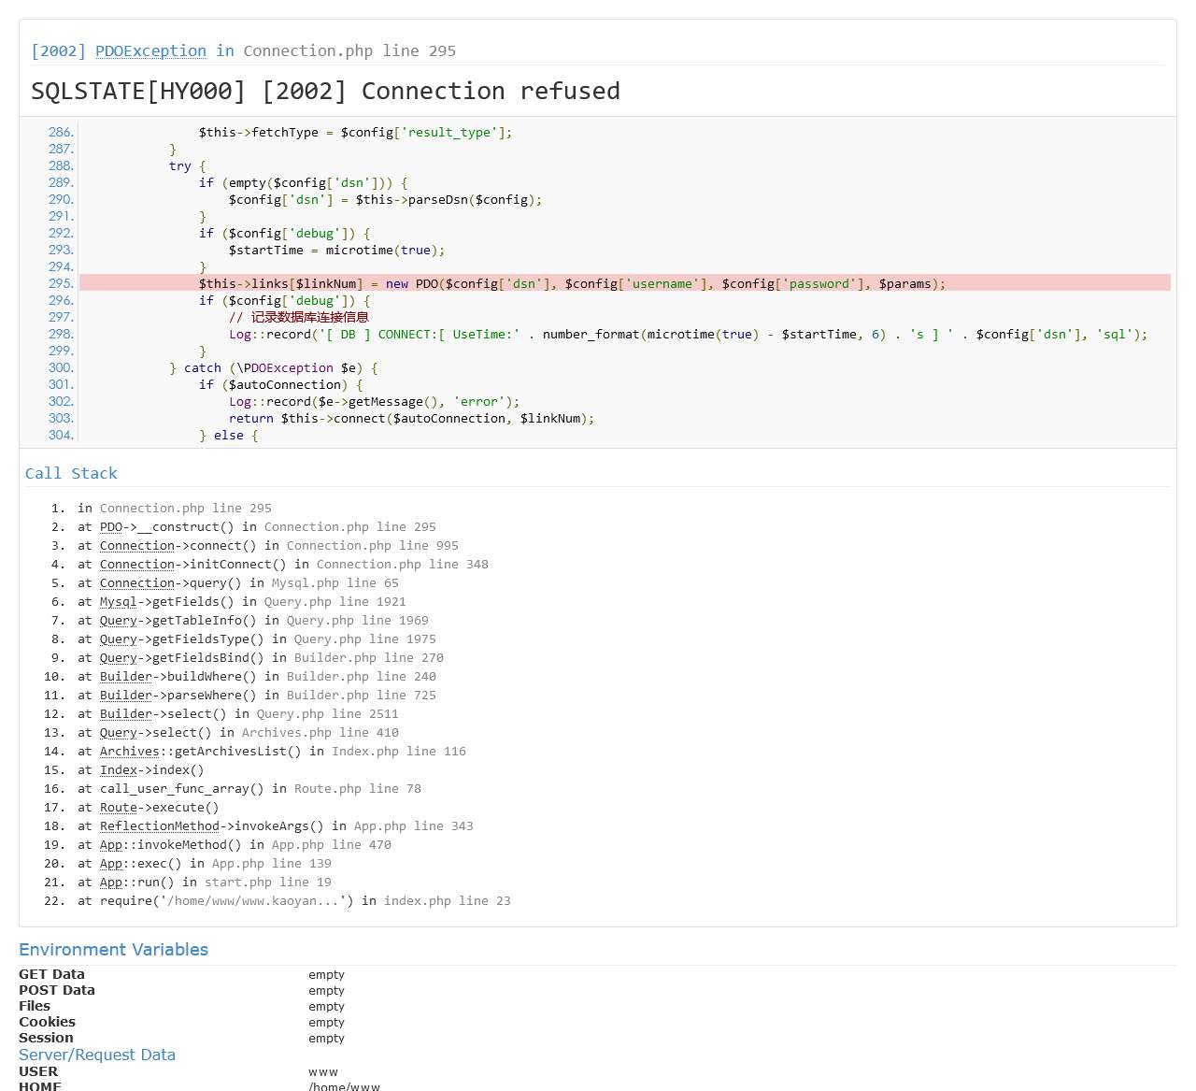Click App in the invokeMethod() stack entry
This screenshot has height=1091, width=1196.
tap(111, 845)
